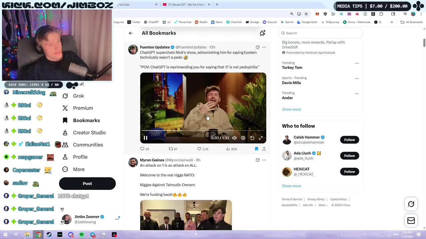
Task: Enter fullscreen on the video player
Action: click(261, 138)
